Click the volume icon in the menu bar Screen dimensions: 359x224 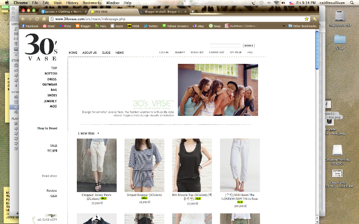click(x=283, y=3)
